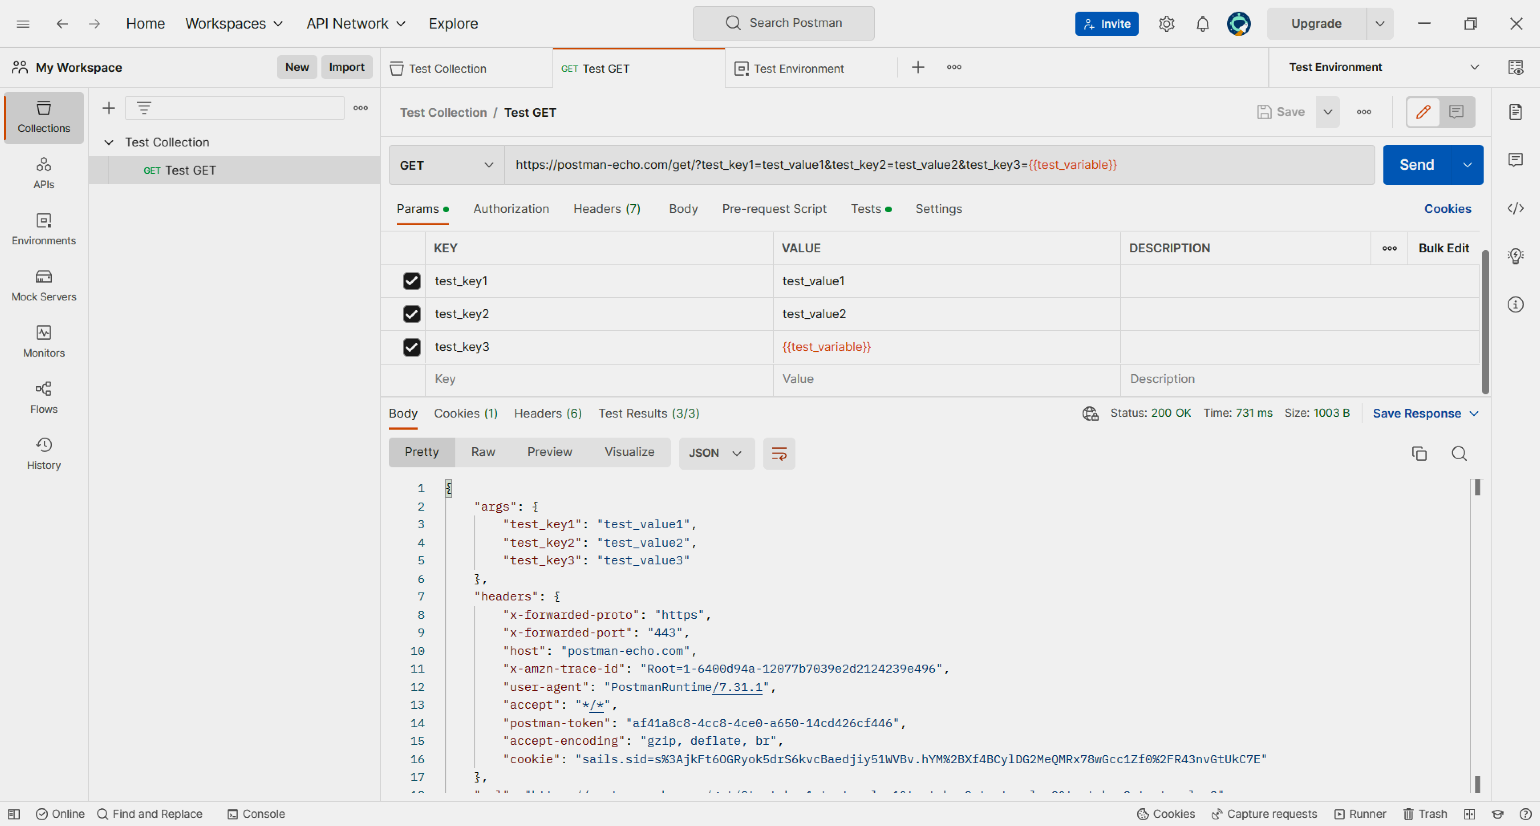Open the JSON format dropdown

[715, 453]
